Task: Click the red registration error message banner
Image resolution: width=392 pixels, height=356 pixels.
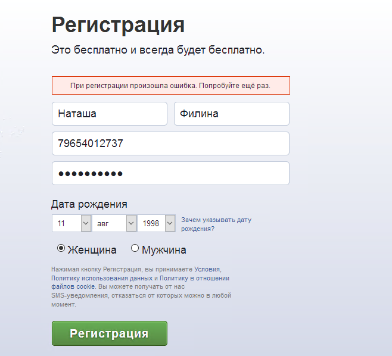Action: tap(170, 85)
